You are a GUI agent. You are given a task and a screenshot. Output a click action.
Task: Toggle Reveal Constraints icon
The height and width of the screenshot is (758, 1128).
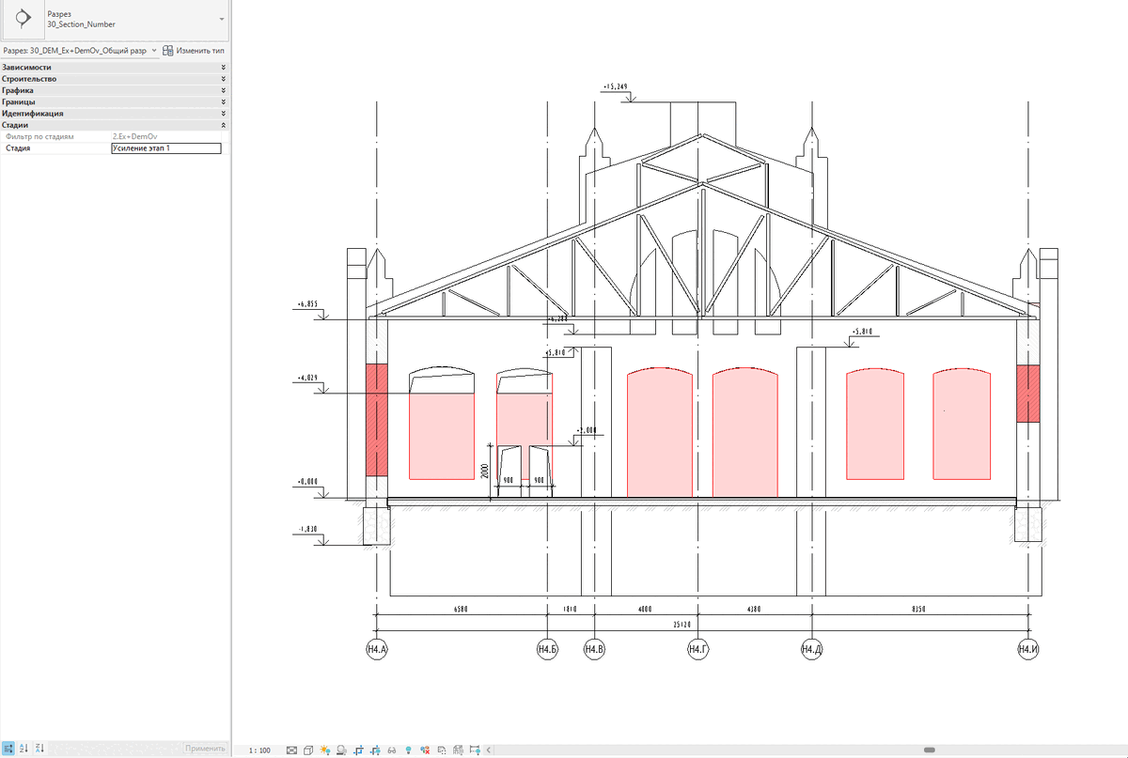475,750
